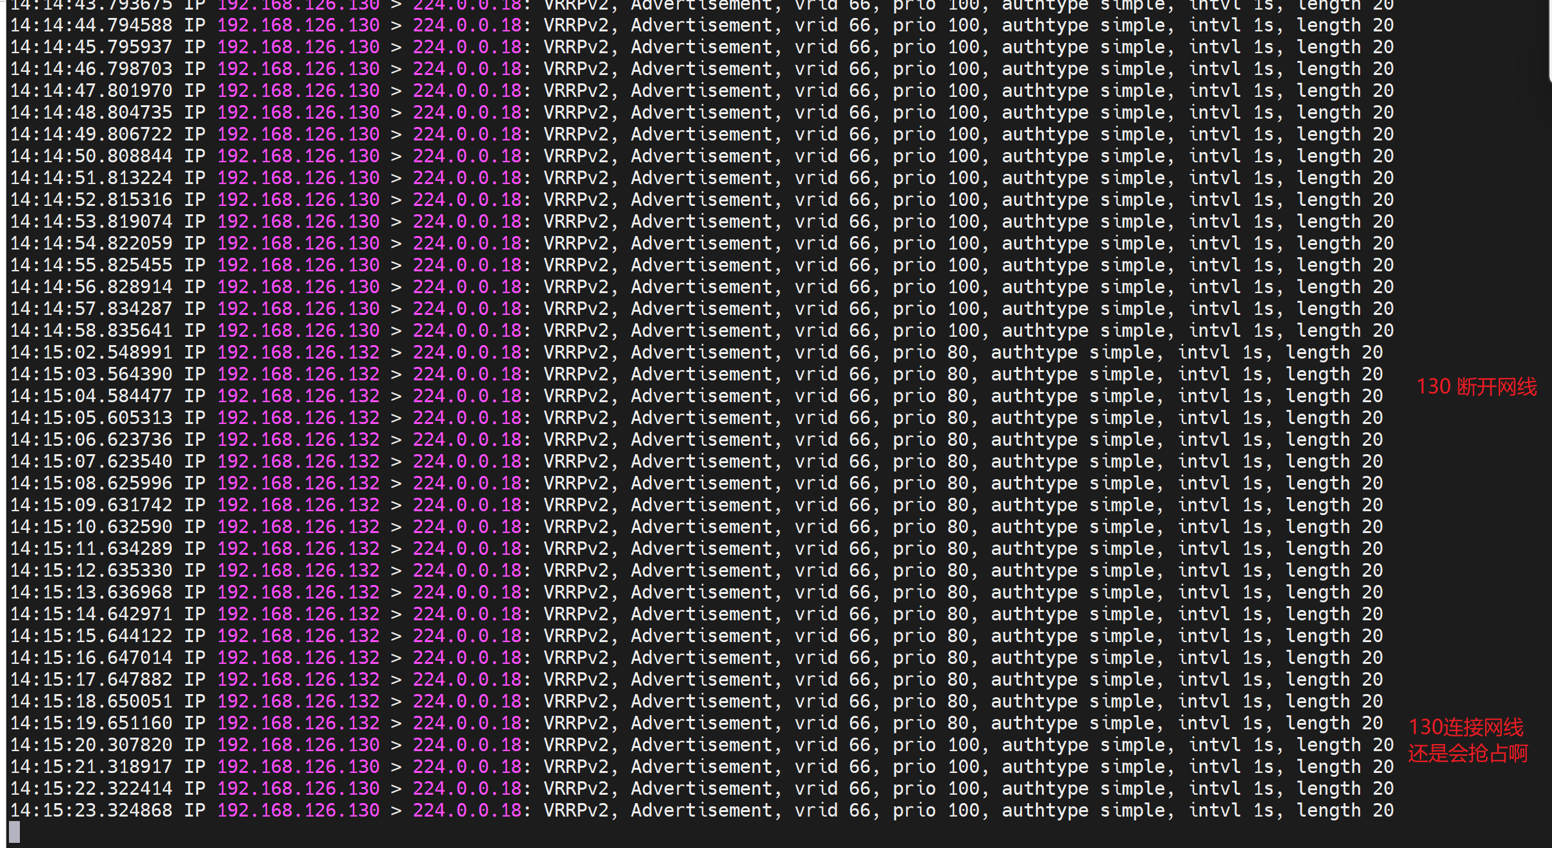Click timestamp 14:14:46.798703
Viewport: 1552px width, 848px height.
[x=91, y=69]
